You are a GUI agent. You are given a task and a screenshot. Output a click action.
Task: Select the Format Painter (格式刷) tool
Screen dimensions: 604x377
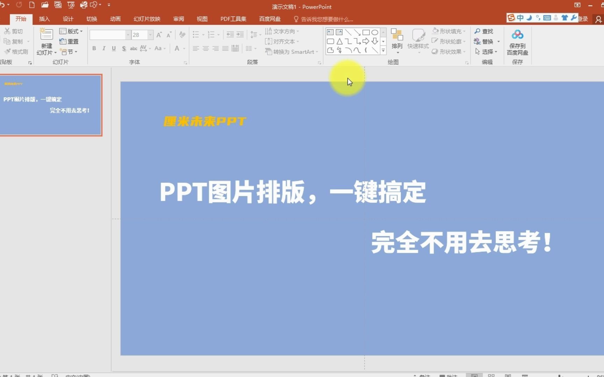[x=16, y=52]
